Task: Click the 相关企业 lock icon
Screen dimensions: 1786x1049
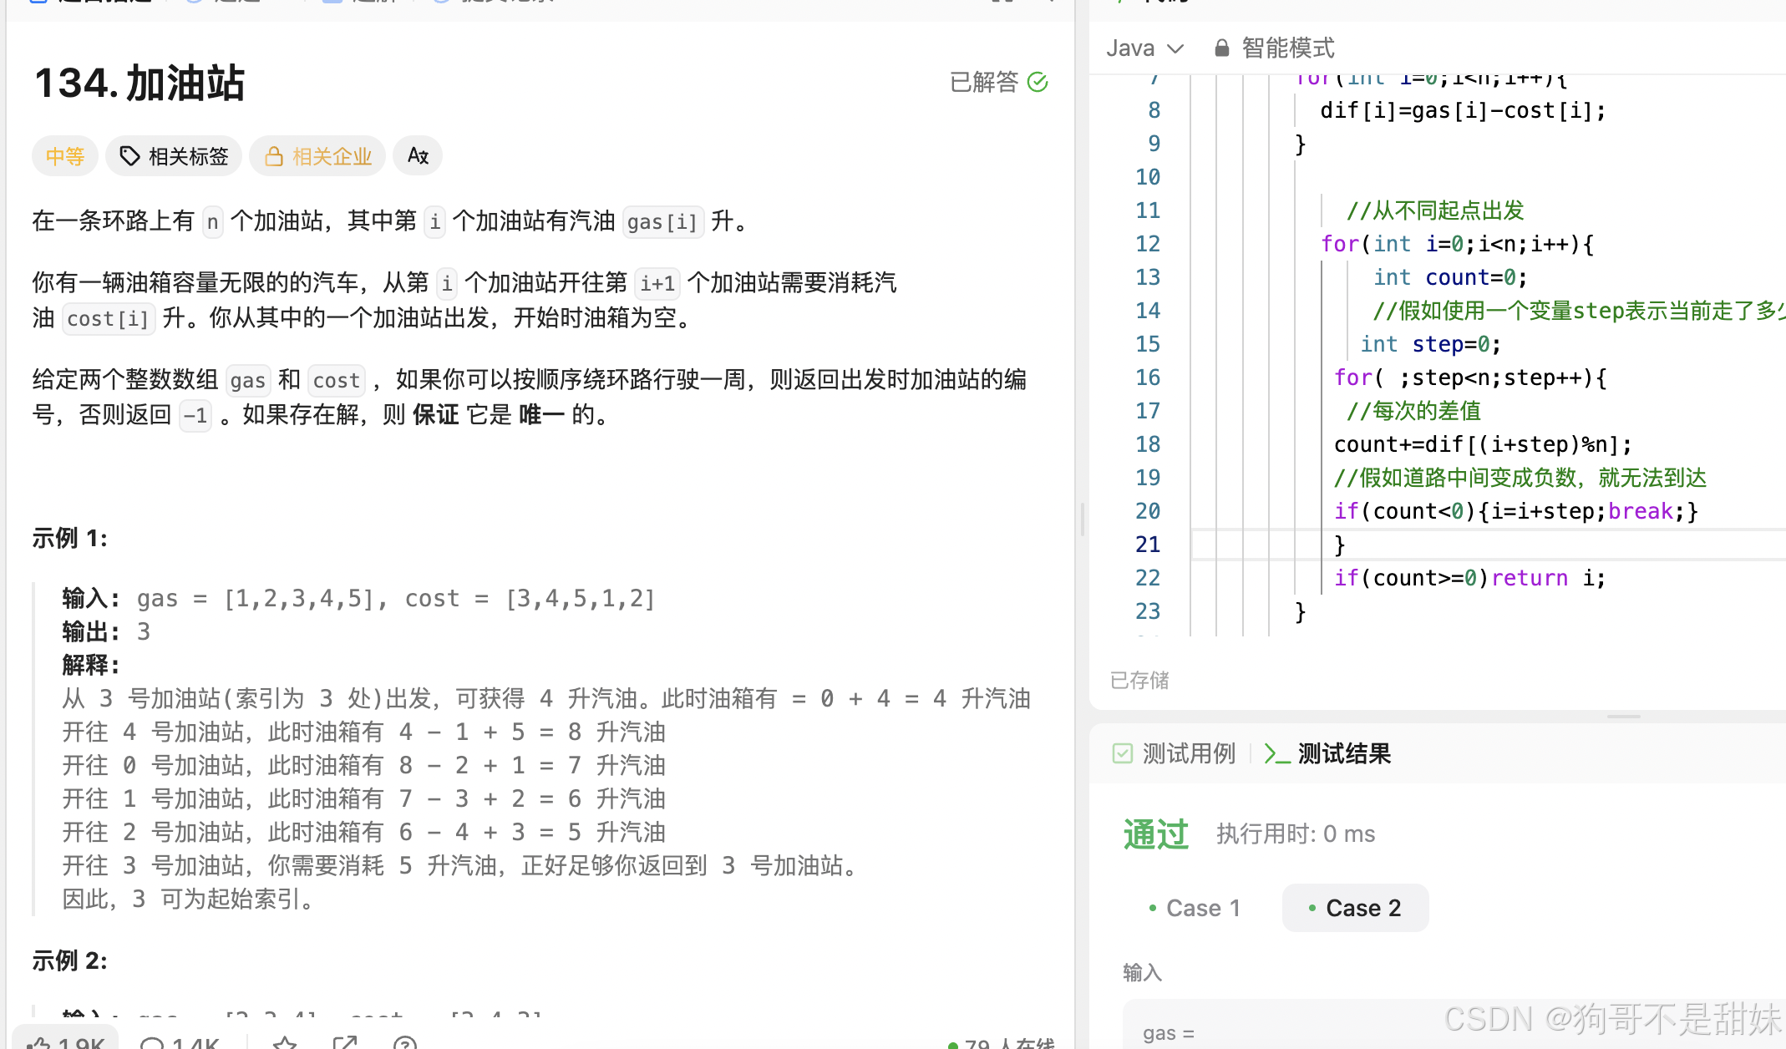Action: [x=273, y=156]
